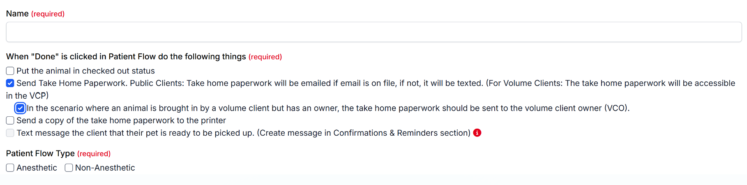
Task: Click the 'Put the animal in checked out status' label text
Action: (85, 71)
